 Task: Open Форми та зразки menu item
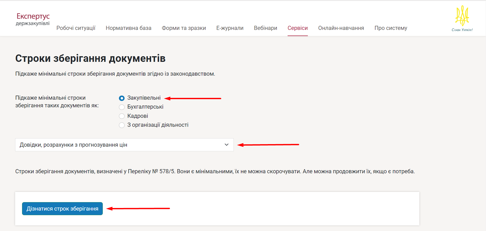pos(184,28)
